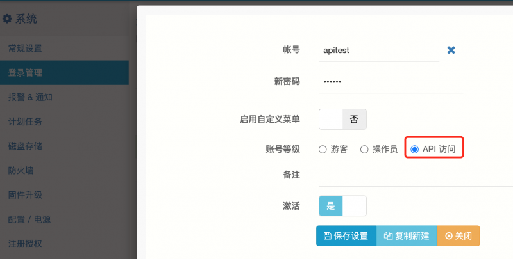Screen dimensions: 513x259
Task: Select the 操作员 radio option
Action: click(x=364, y=150)
